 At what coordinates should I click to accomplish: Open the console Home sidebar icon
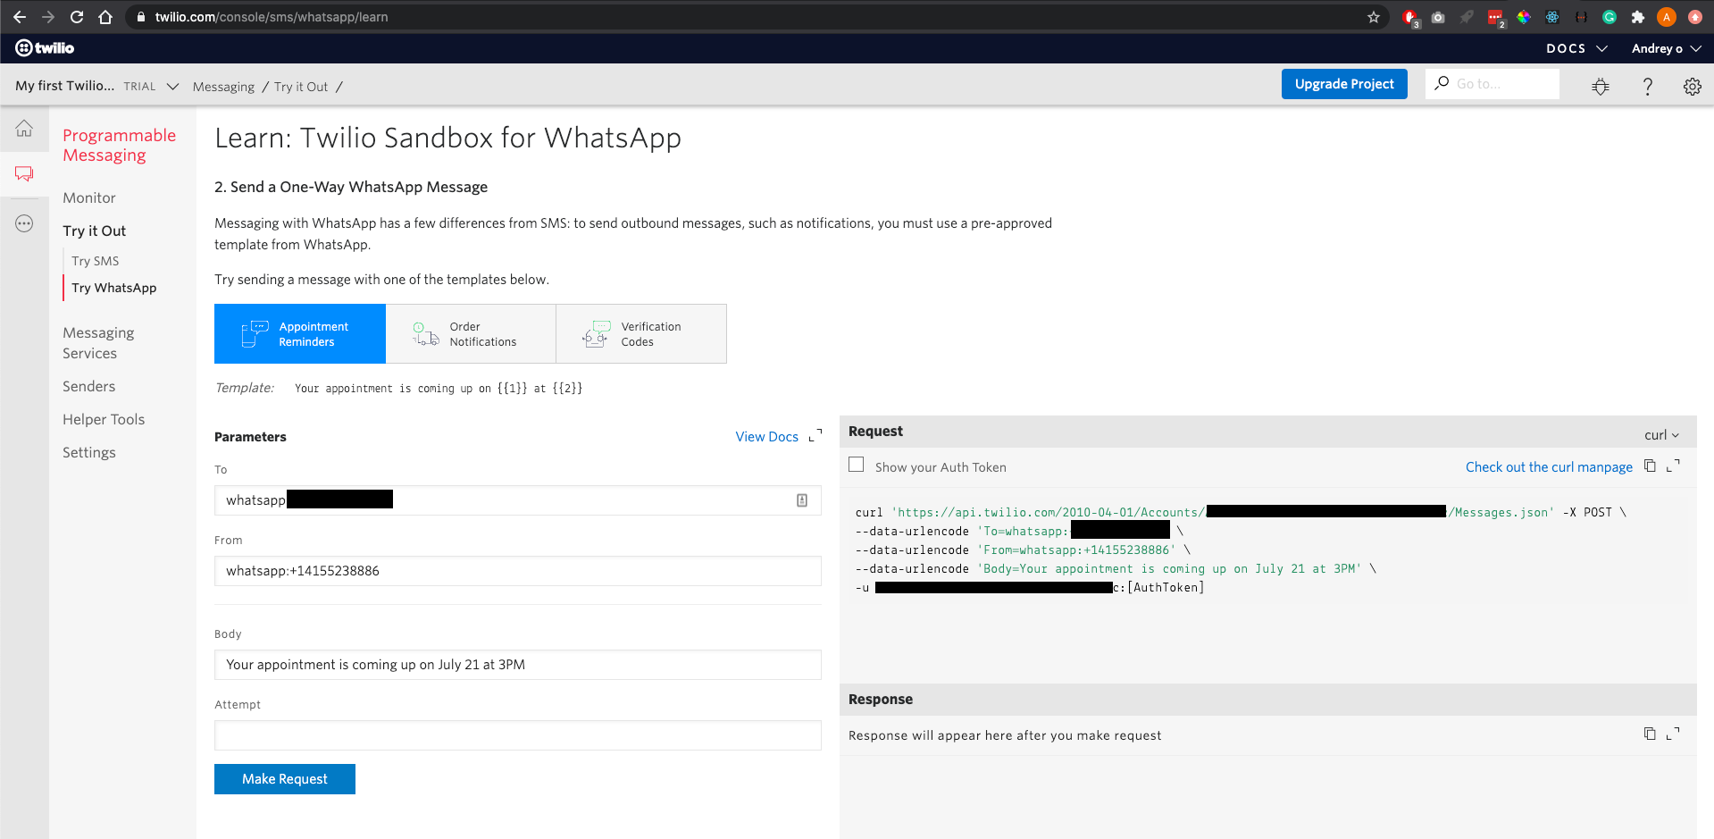pos(24,129)
